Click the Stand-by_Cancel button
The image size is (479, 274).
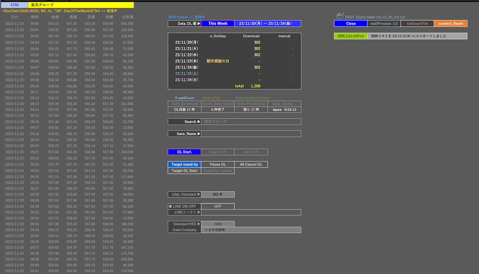(x=218, y=171)
